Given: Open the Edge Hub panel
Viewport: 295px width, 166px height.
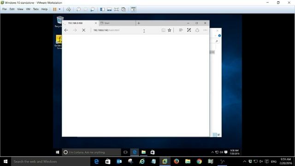Looking at the screenshot, I should [181, 30].
